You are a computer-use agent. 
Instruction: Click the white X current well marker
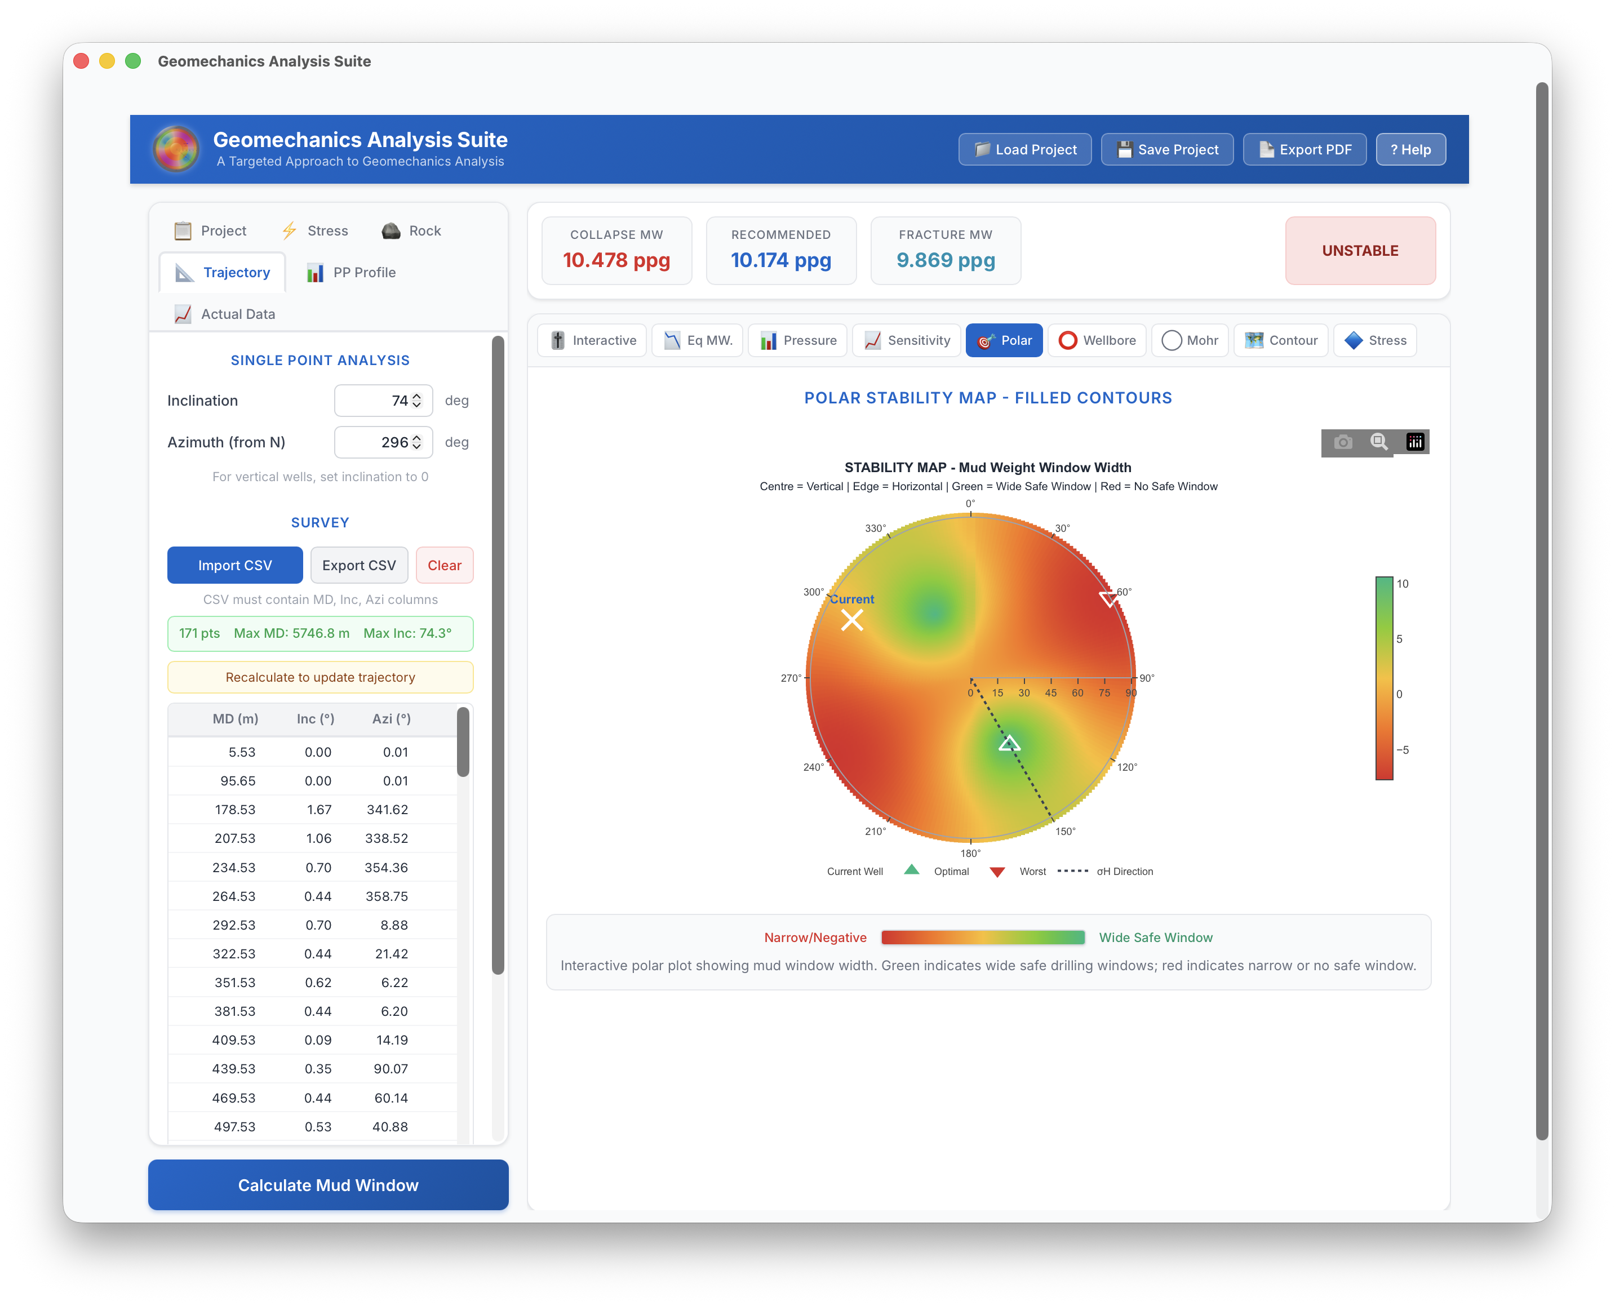(851, 621)
